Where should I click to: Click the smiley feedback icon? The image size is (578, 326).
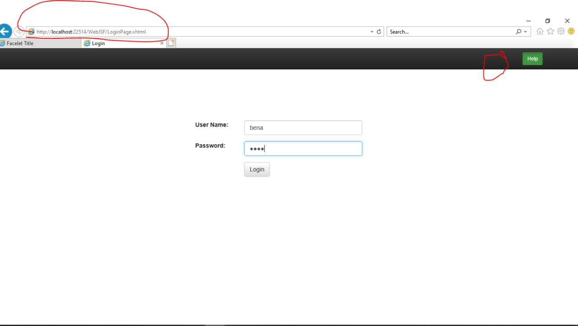pyautogui.click(x=571, y=31)
